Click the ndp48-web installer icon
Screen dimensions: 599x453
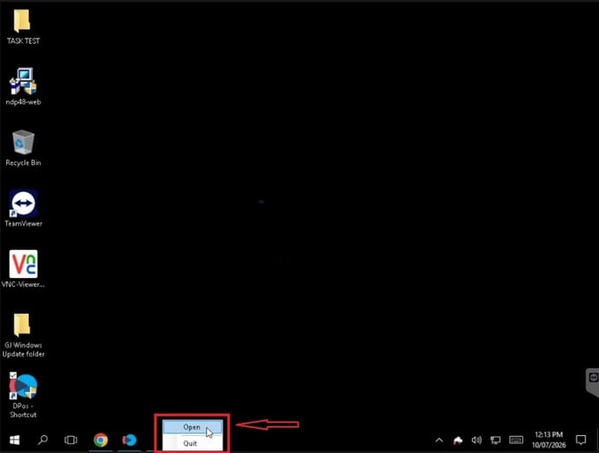[23, 87]
